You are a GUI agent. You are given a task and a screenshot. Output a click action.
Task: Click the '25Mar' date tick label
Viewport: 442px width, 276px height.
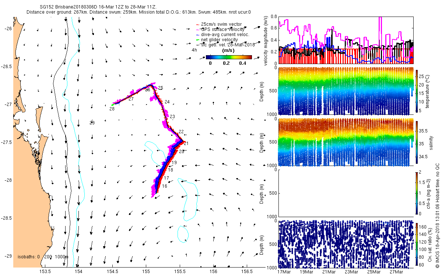[x=374, y=272]
